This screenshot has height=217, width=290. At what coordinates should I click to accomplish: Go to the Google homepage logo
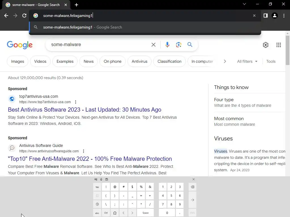[20, 45]
